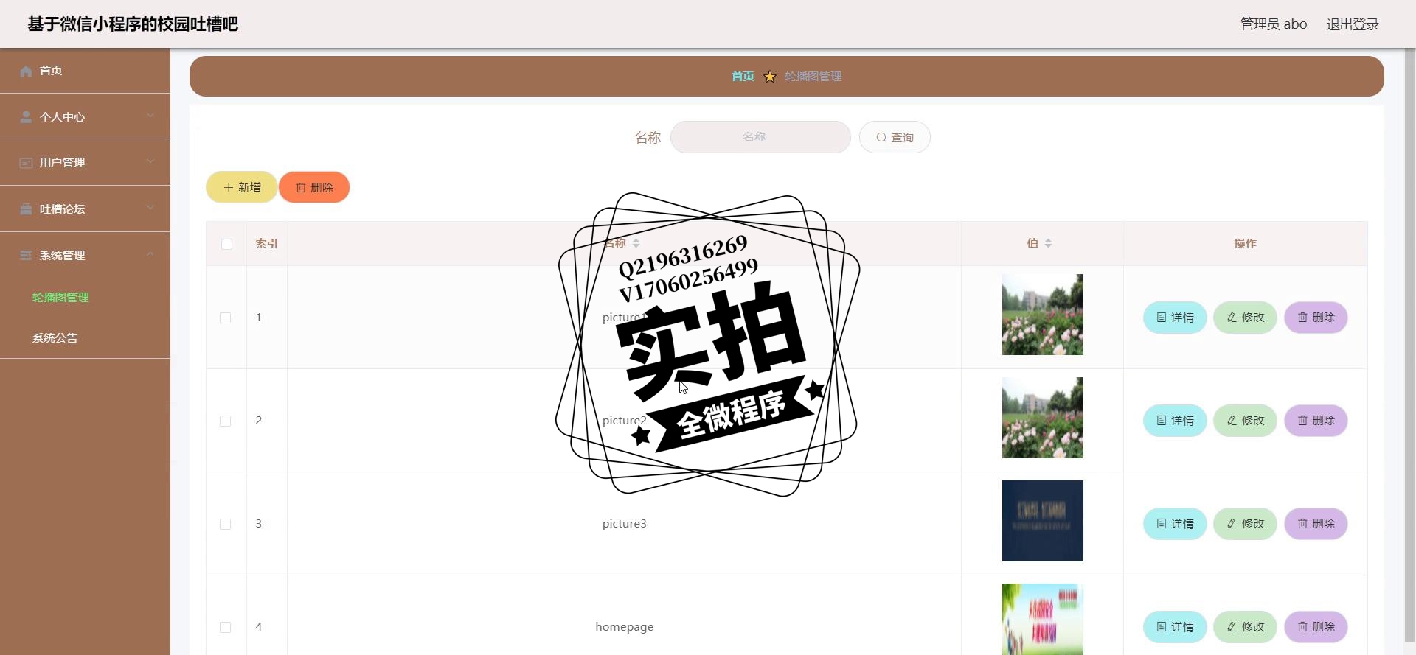Select 轮播图管理 submenu item
Screen dimensions: 1416x655
(60, 298)
